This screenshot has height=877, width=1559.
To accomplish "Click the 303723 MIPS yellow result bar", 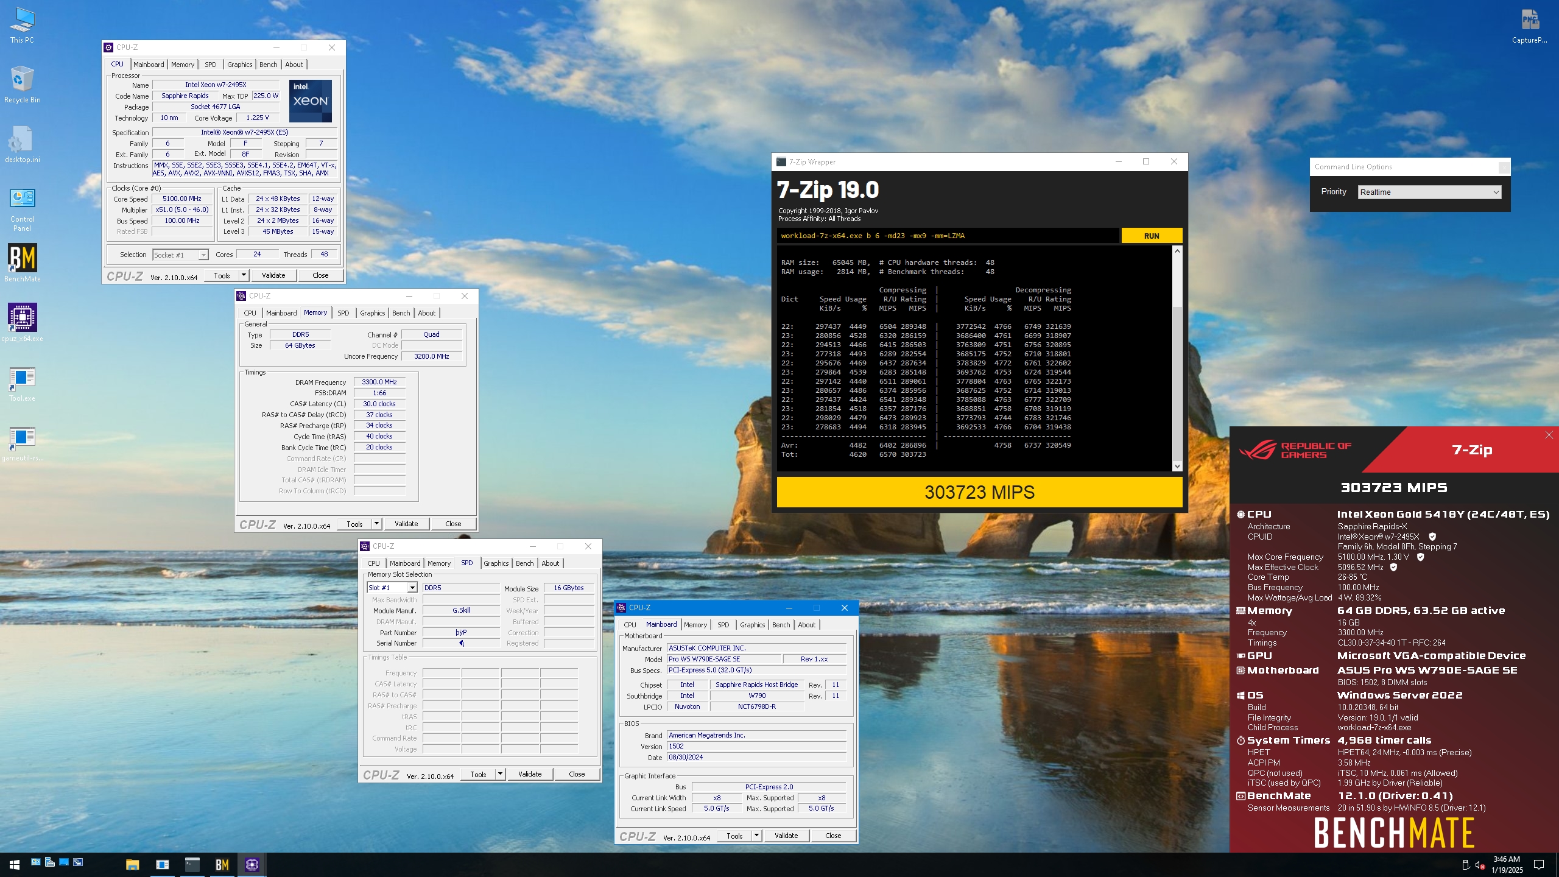I will click(x=979, y=492).
